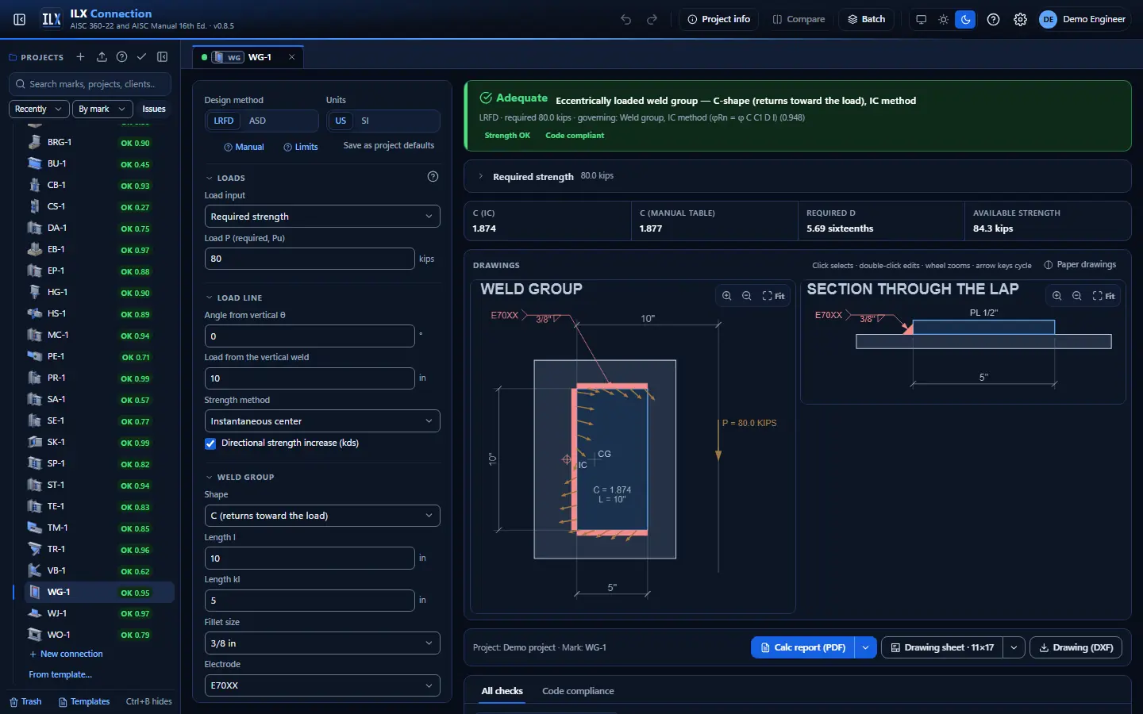Open settings gear icon
The height and width of the screenshot is (714, 1143).
[x=1020, y=19]
